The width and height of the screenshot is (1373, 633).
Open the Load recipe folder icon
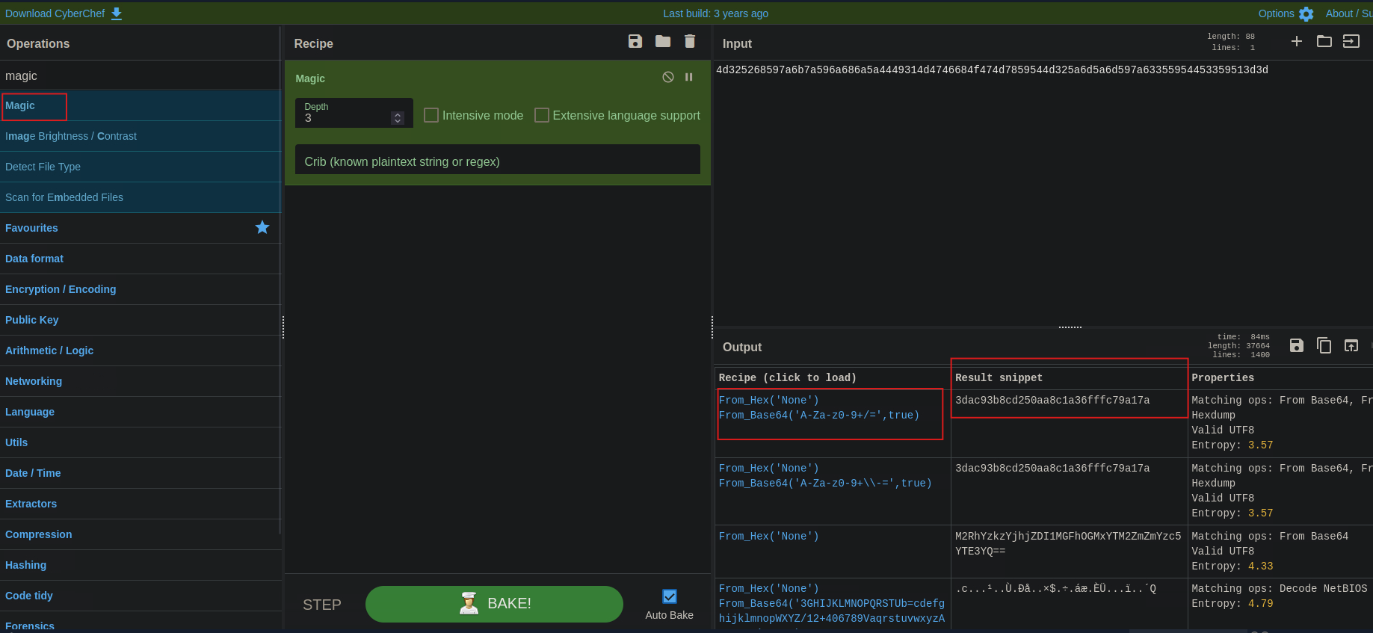[662, 42]
